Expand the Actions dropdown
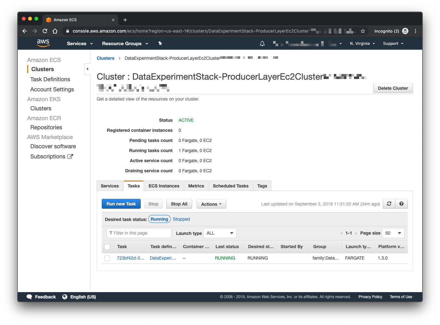Screen dimensions: 440x325 coord(211,204)
